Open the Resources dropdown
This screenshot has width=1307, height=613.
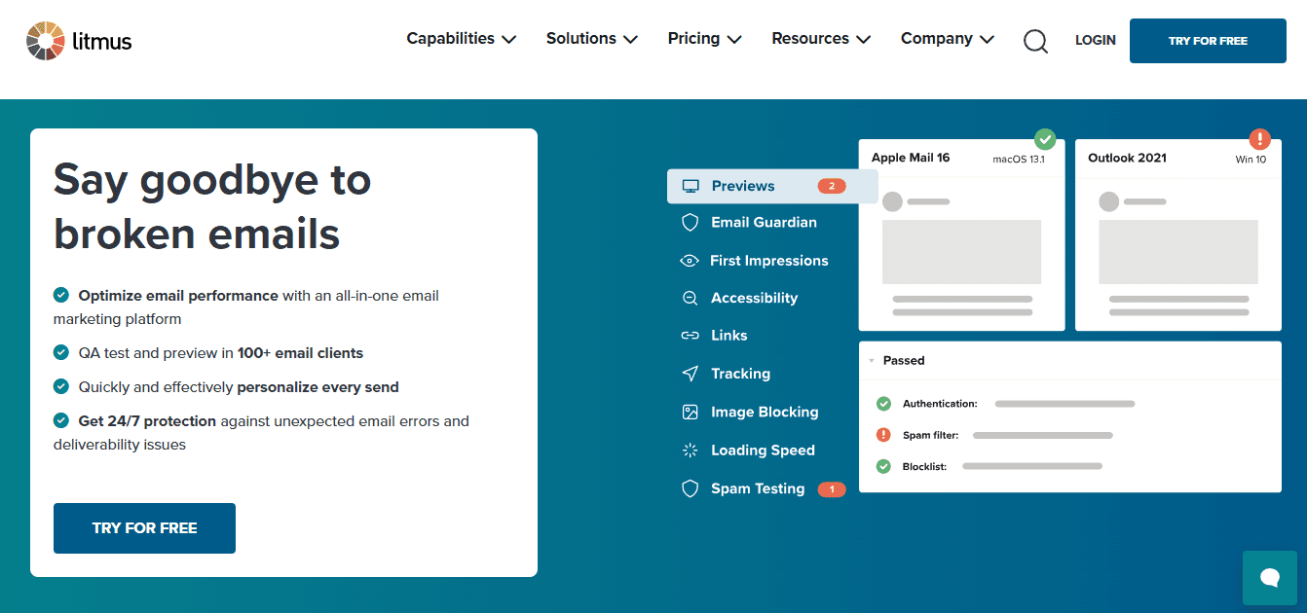pos(820,39)
